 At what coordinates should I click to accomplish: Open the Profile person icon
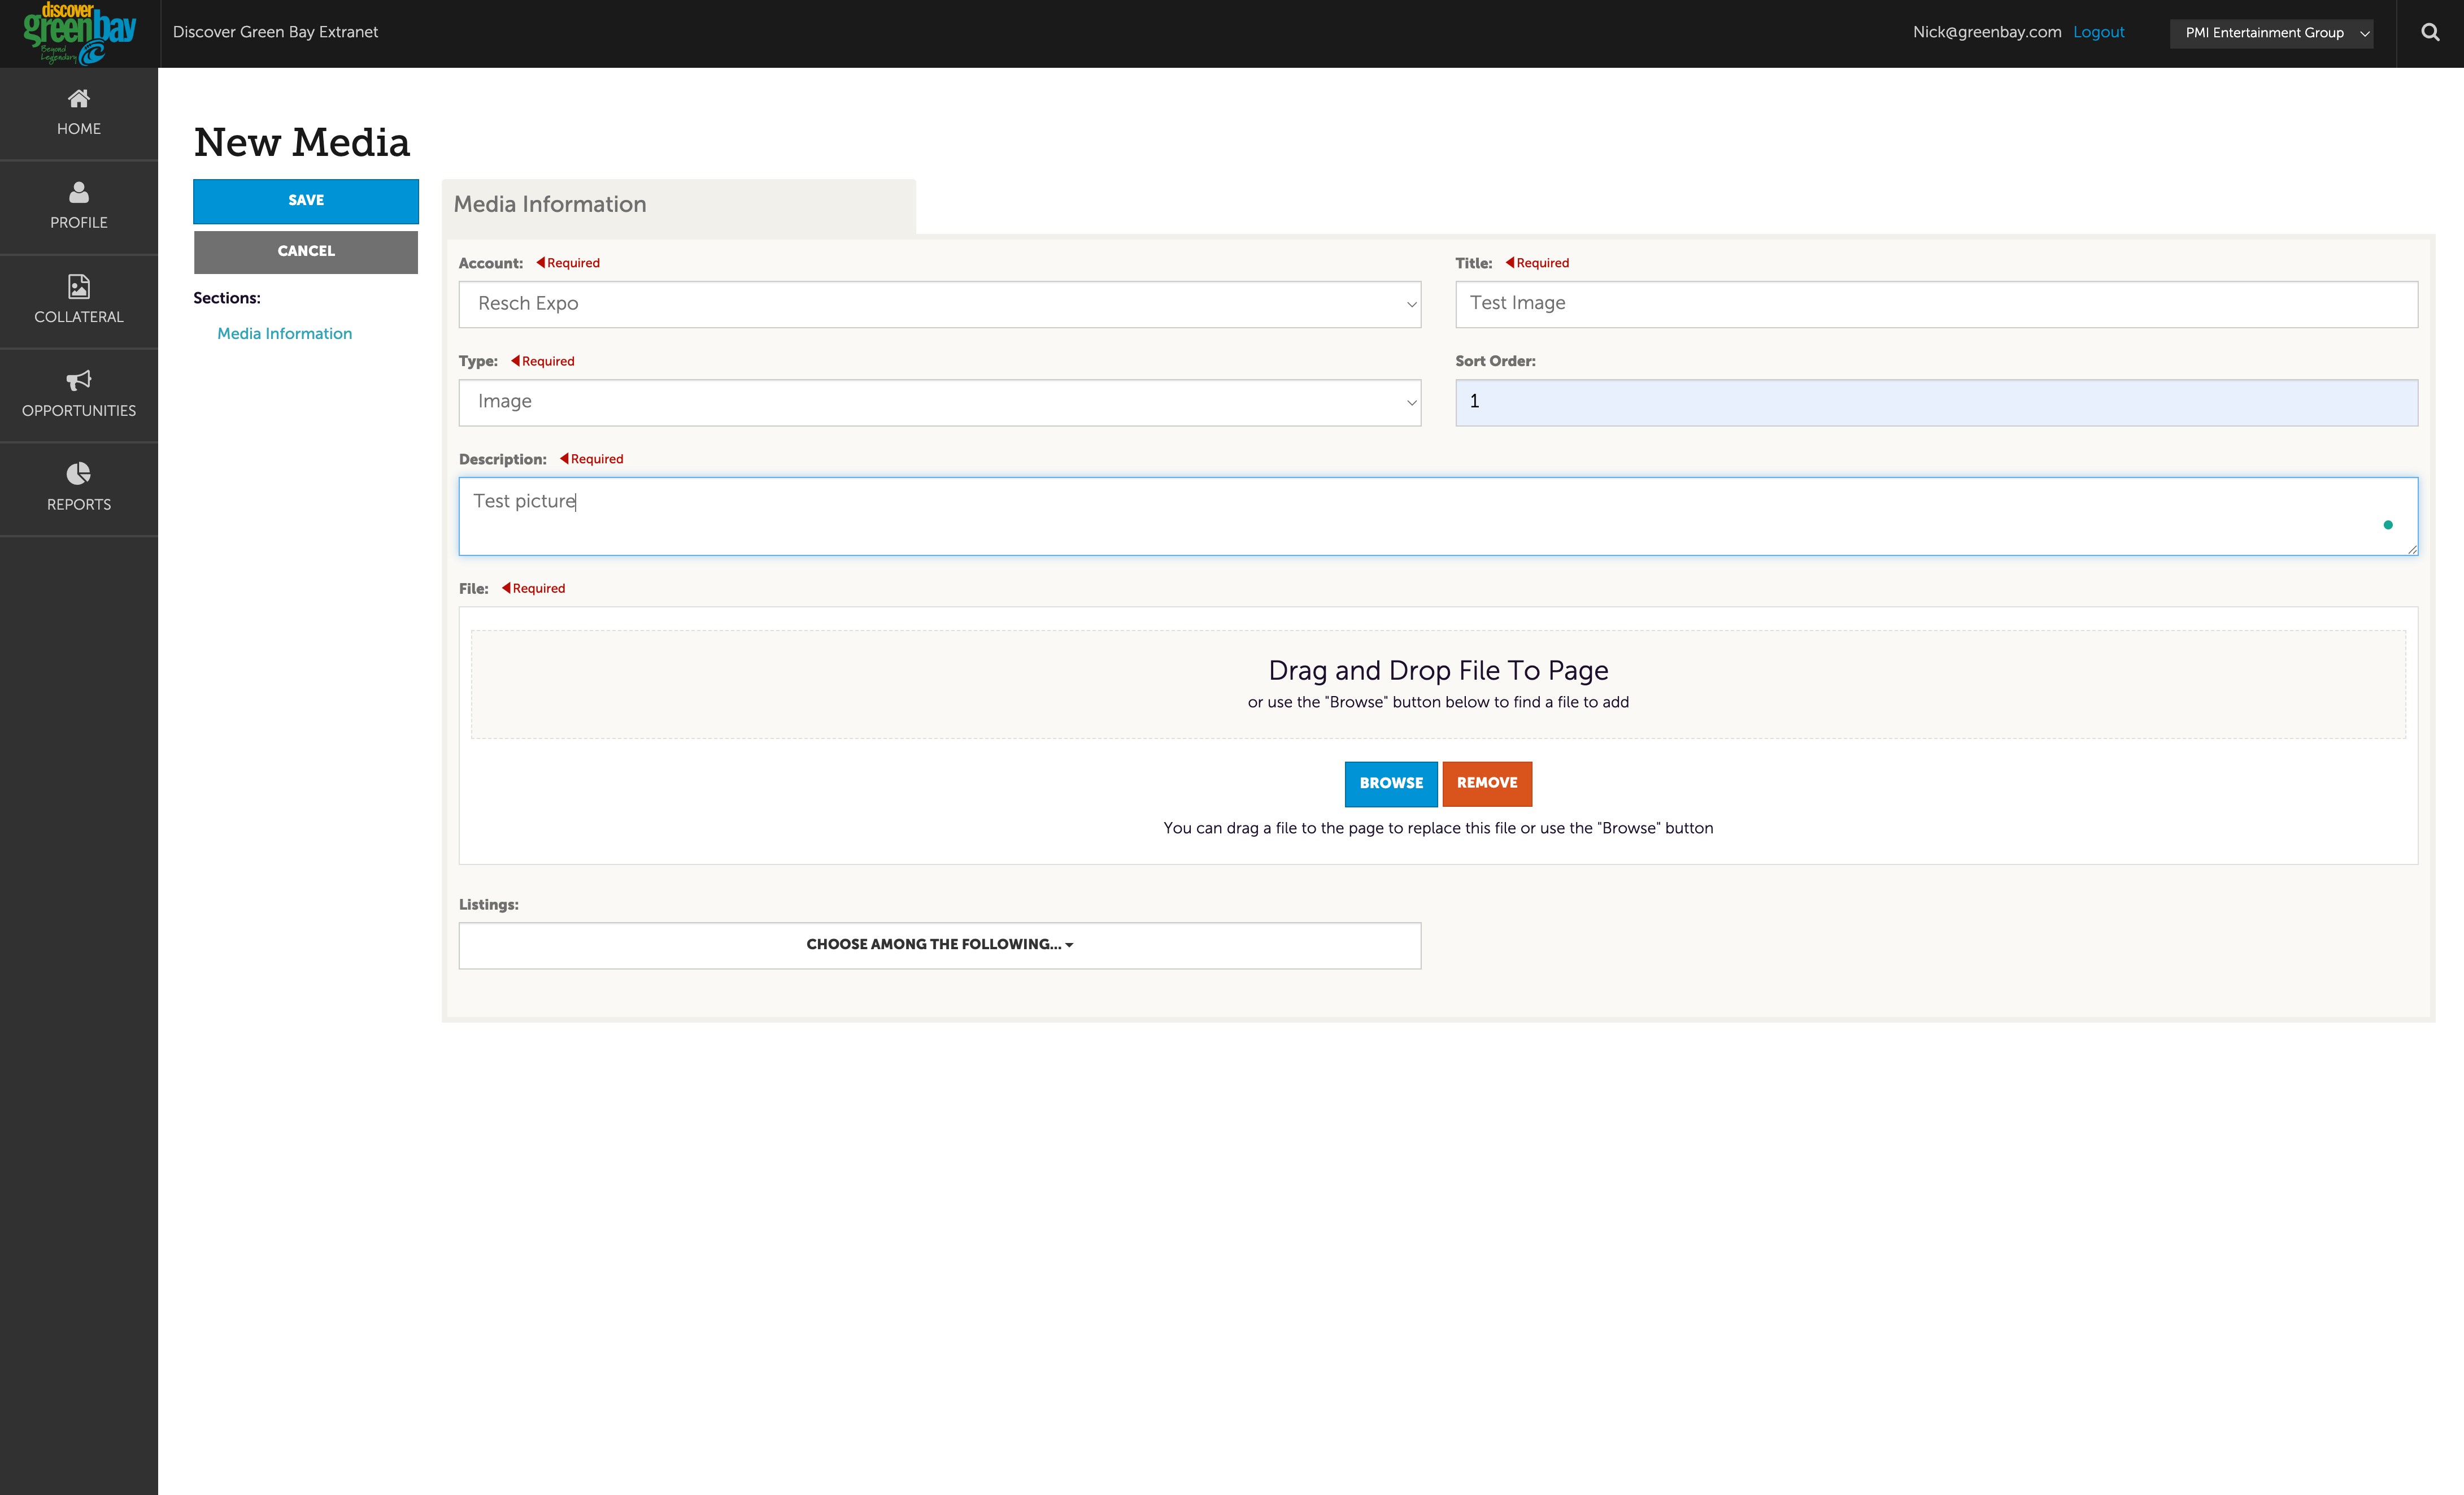79,192
